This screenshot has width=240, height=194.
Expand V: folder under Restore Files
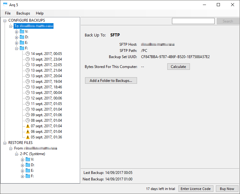click(22, 160)
